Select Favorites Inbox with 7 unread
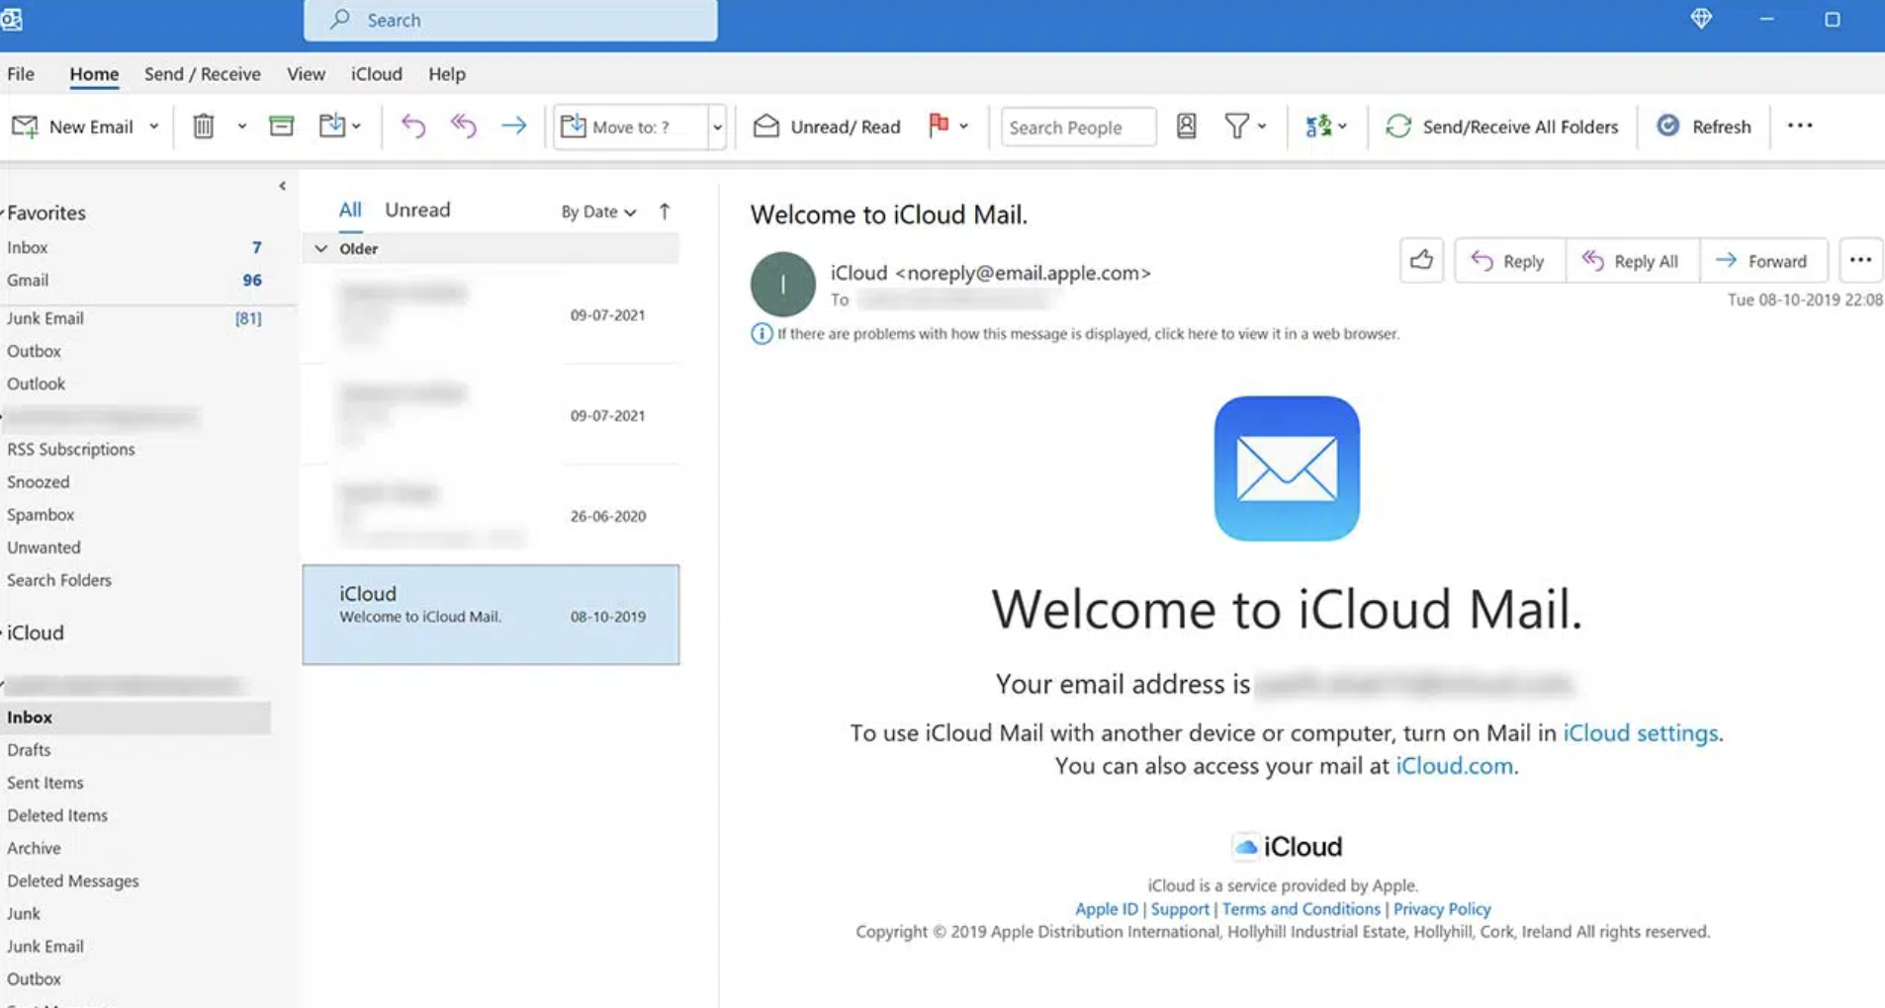1885x1008 pixels. pyautogui.click(x=135, y=248)
